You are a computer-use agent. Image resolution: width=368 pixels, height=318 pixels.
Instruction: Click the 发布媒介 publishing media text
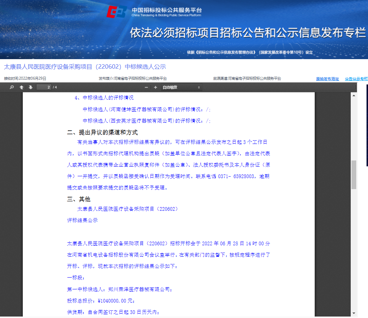click(x=132, y=79)
